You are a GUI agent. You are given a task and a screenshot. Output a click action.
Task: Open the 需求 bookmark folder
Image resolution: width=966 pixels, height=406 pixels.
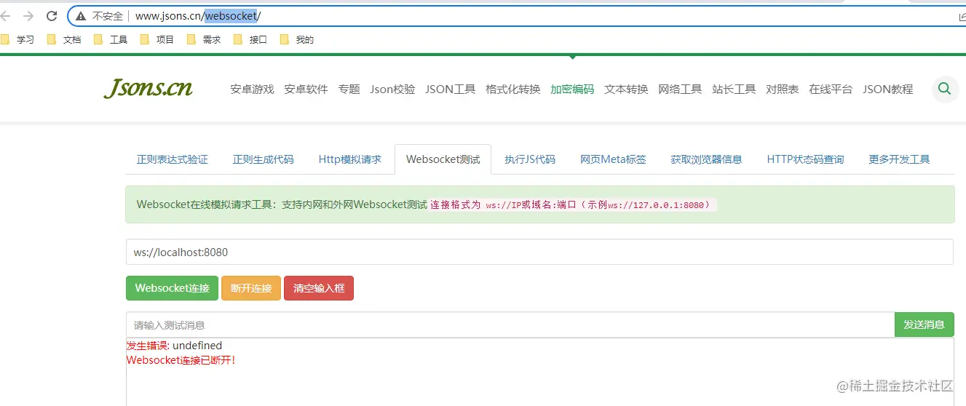(x=204, y=40)
